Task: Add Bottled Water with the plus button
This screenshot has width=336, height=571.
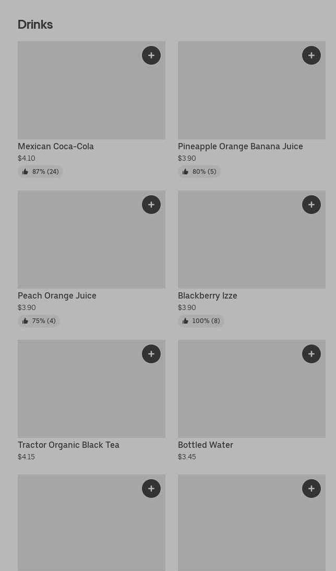Action: pyautogui.click(x=311, y=354)
